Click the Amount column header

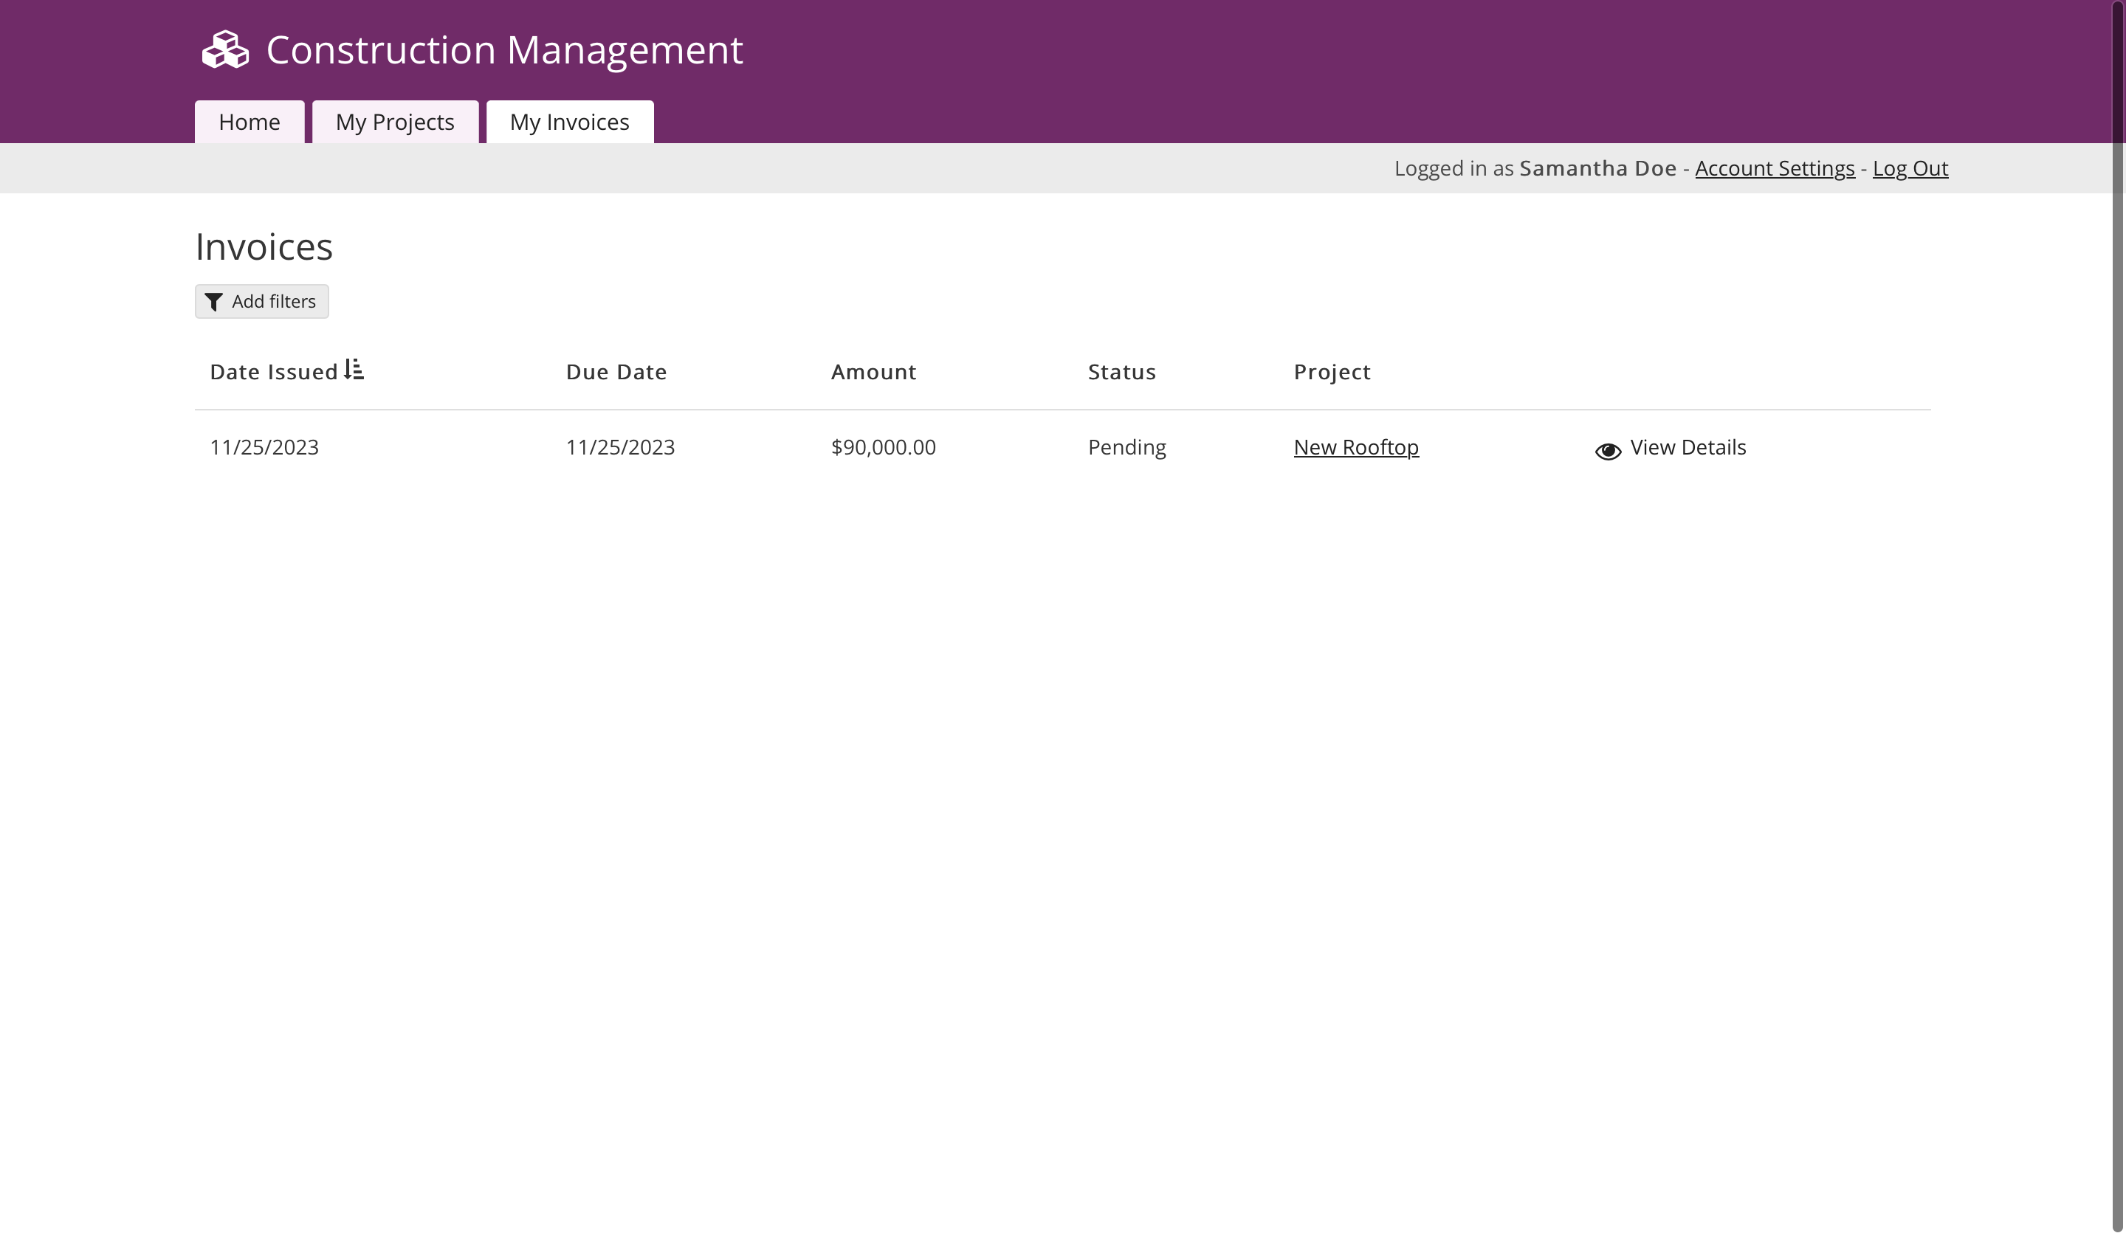point(873,371)
